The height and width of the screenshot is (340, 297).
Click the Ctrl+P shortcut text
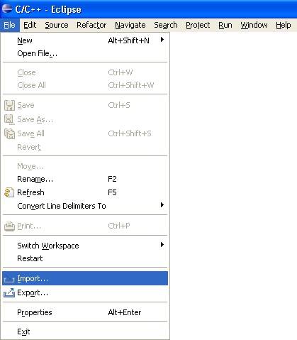[x=119, y=226]
